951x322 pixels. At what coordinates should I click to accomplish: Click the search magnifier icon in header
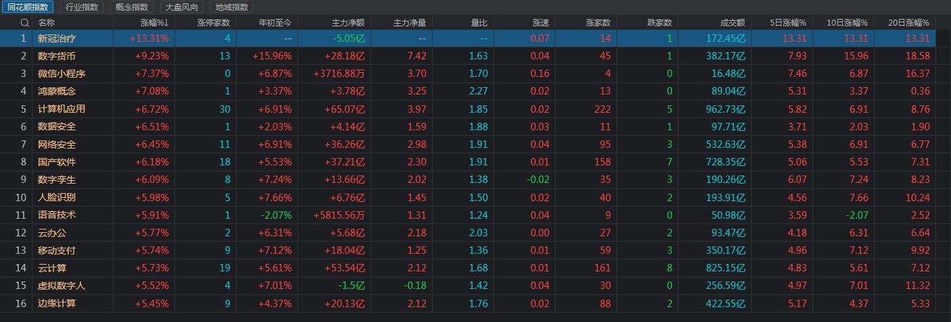[25, 23]
